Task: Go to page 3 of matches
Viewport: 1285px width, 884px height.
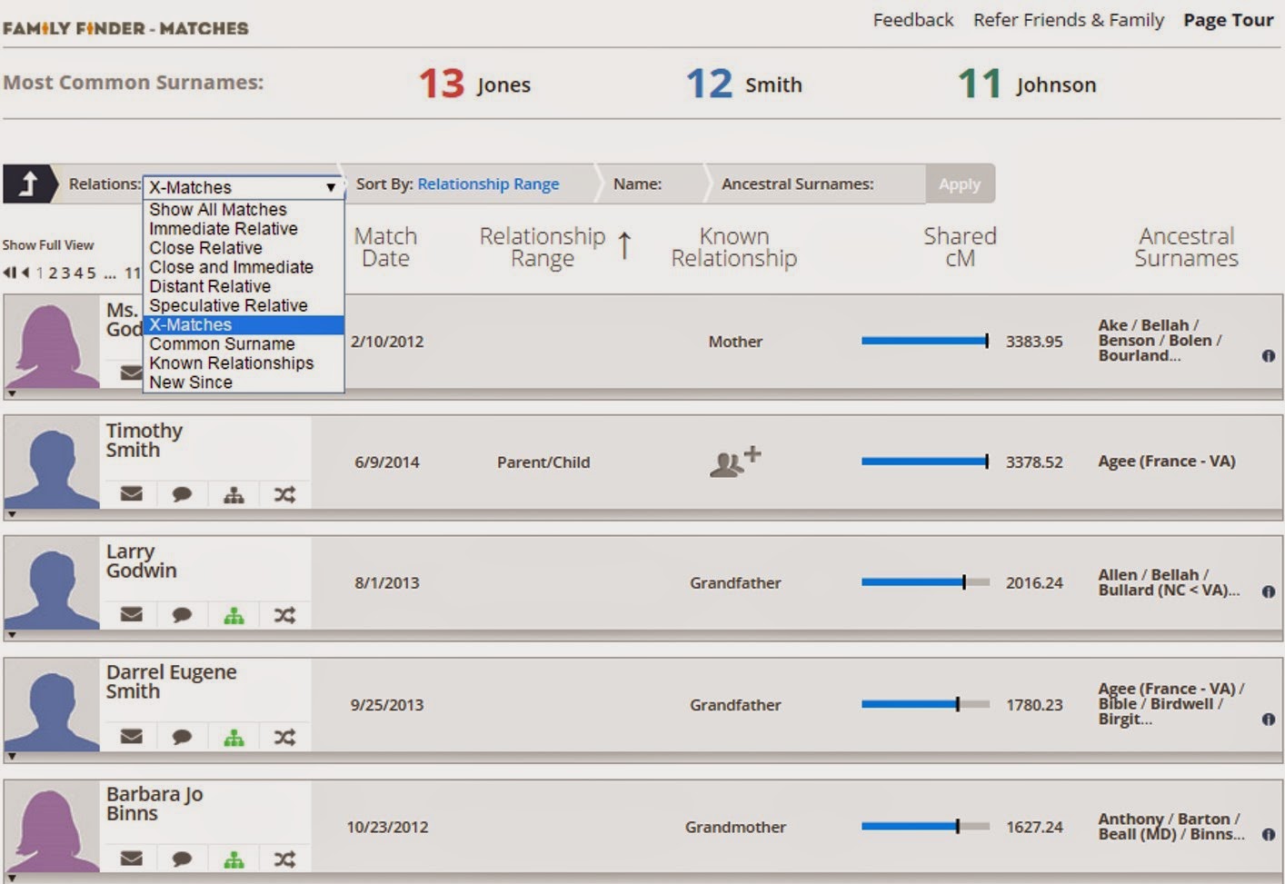Action: coord(65,273)
